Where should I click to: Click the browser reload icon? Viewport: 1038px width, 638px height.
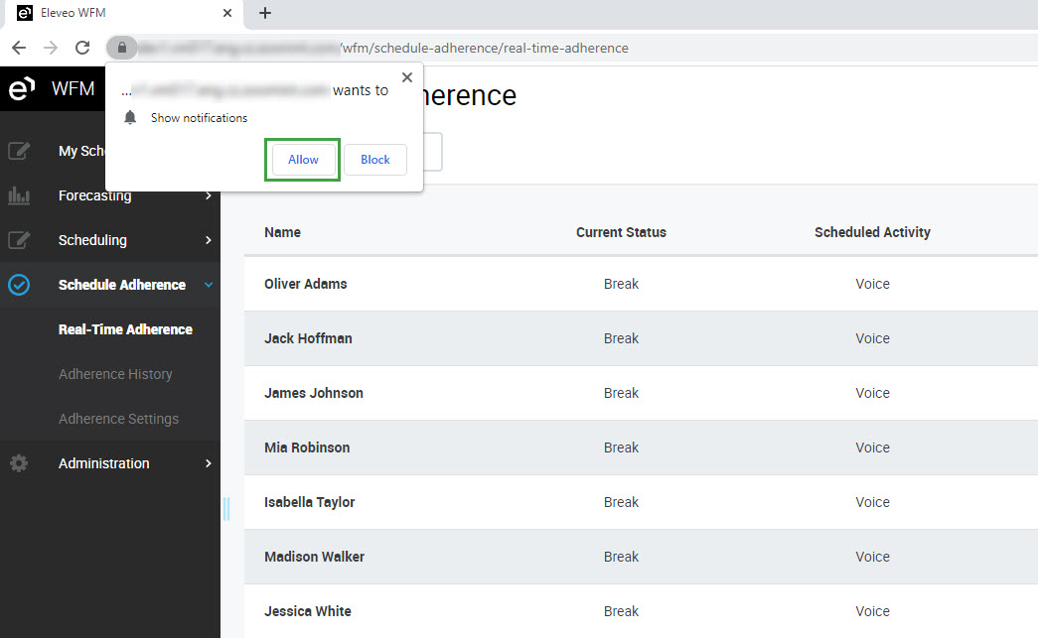[x=82, y=48]
